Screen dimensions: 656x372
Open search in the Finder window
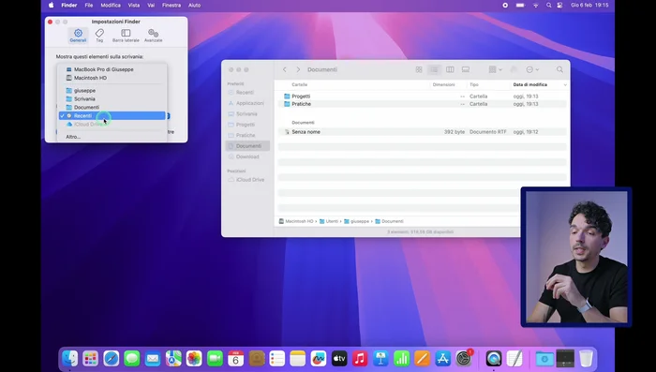pyautogui.click(x=559, y=69)
